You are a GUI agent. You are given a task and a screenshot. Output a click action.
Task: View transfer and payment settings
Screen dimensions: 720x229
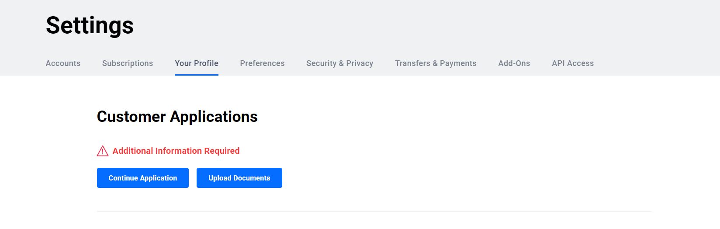pyautogui.click(x=436, y=63)
